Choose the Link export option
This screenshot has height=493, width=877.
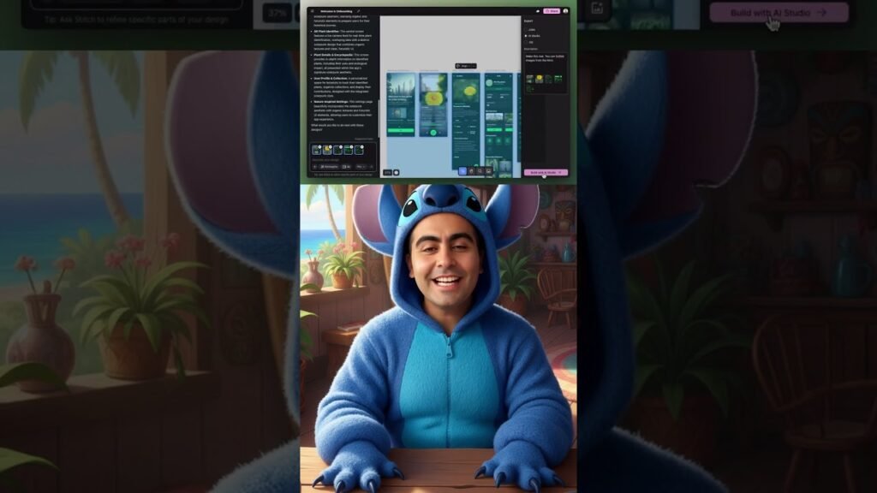coord(526,29)
